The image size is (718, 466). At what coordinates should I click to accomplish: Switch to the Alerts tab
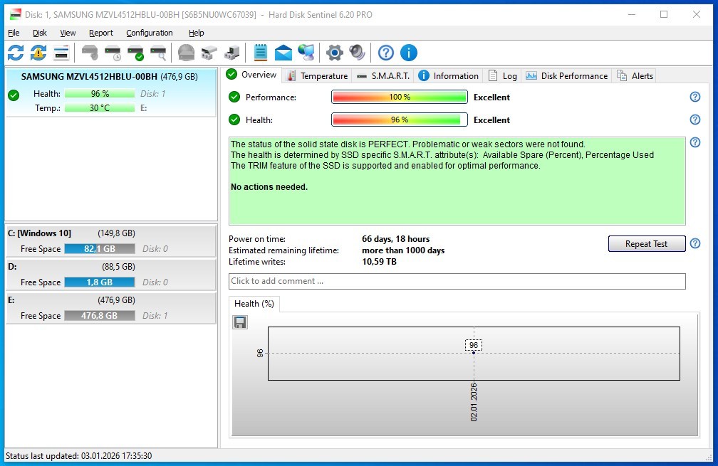point(635,76)
